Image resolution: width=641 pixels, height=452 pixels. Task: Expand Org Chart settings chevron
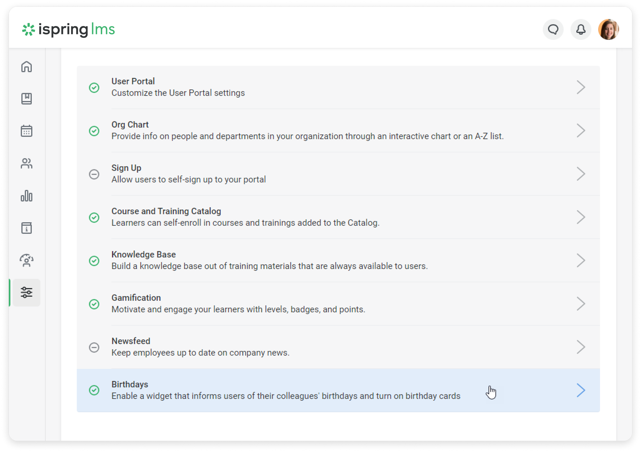click(x=581, y=130)
